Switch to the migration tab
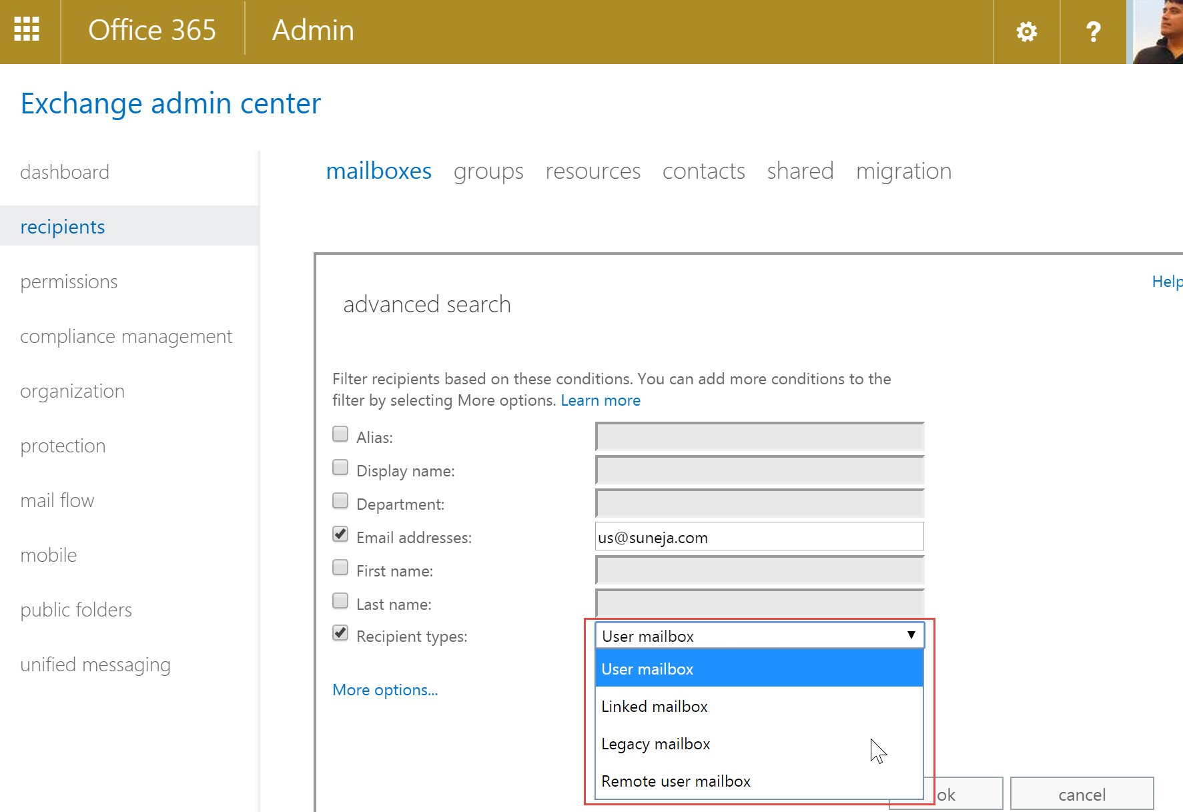This screenshot has height=812, width=1183. tap(903, 171)
